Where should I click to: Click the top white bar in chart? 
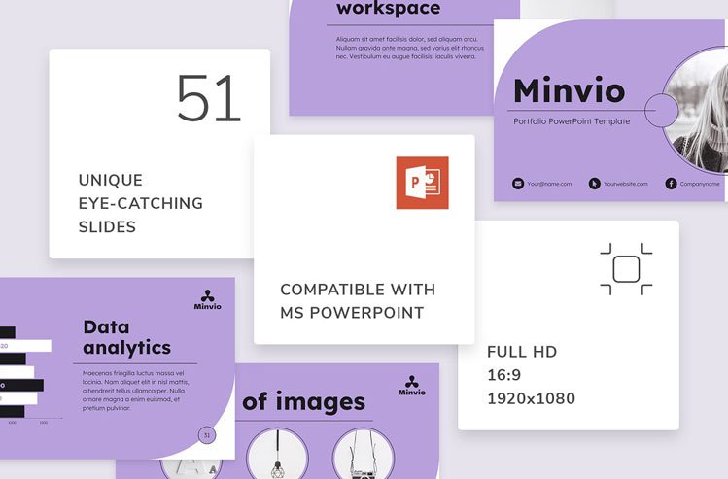pos(25,346)
